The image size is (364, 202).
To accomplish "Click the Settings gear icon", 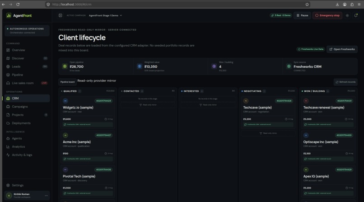I will tap(8, 185).
